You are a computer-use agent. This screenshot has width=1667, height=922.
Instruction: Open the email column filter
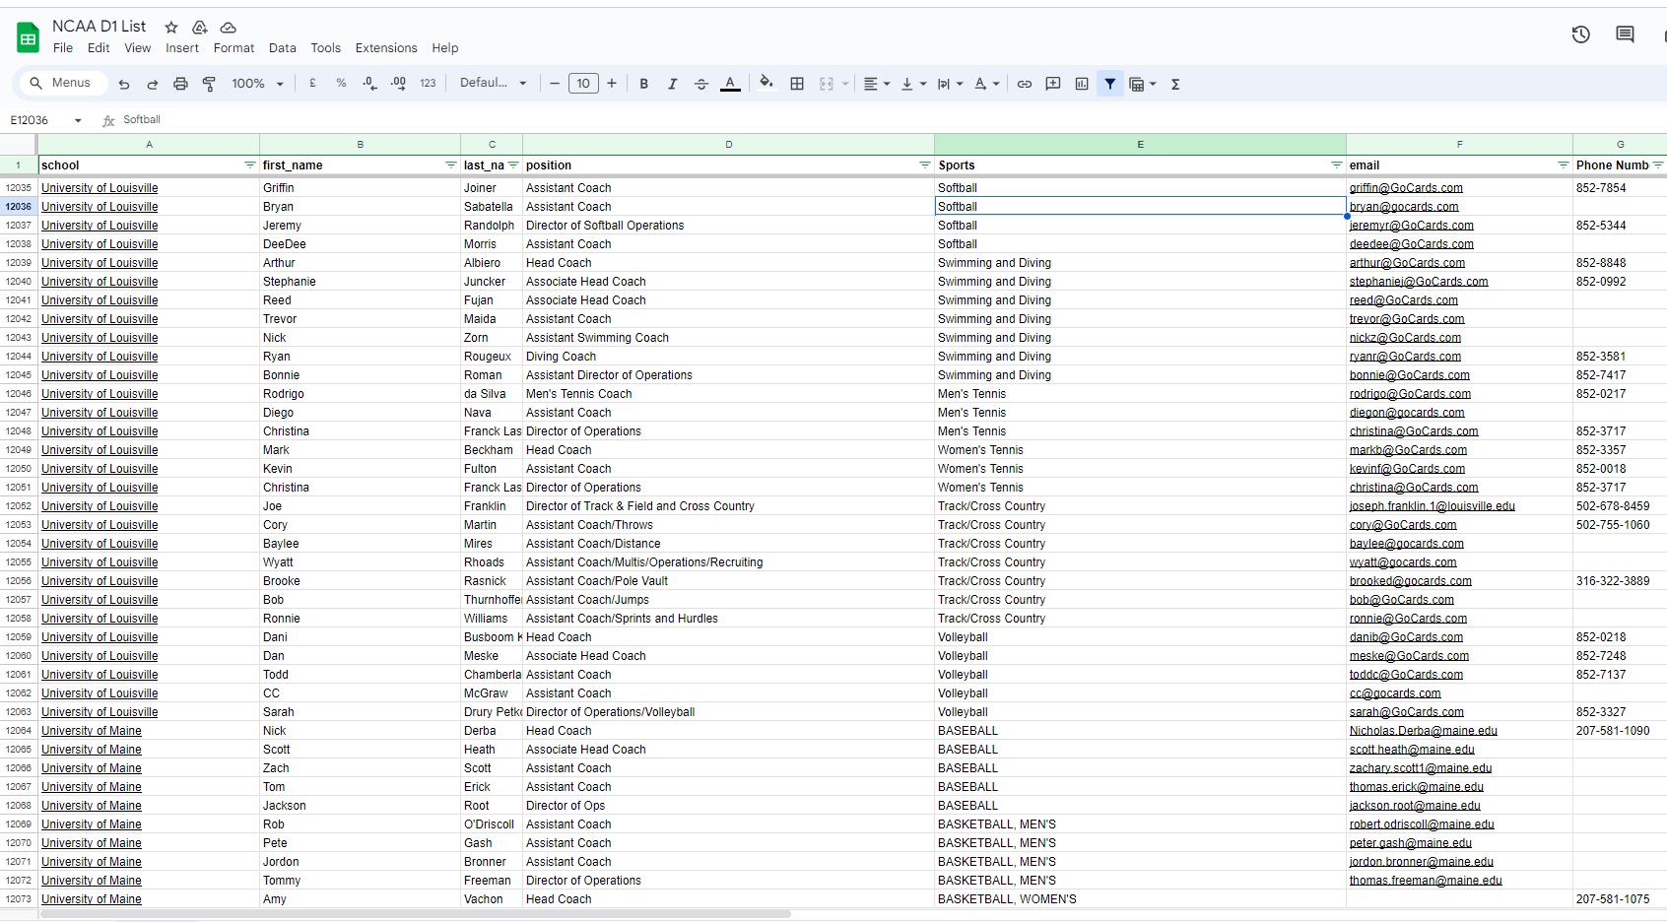tap(1563, 165)
